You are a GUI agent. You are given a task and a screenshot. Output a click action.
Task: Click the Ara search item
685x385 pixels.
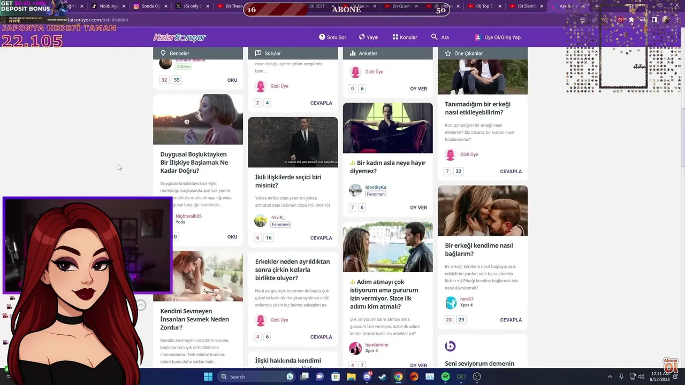[x=440, y=37]
